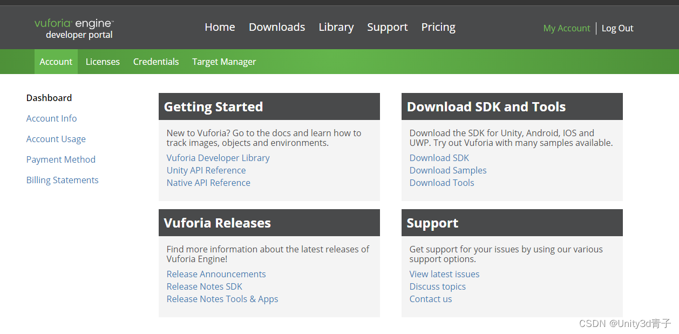Open the Release Notes SDK link
Image resolution: width=679 pixels, height=334 pixels.
[x=205, y=286]
